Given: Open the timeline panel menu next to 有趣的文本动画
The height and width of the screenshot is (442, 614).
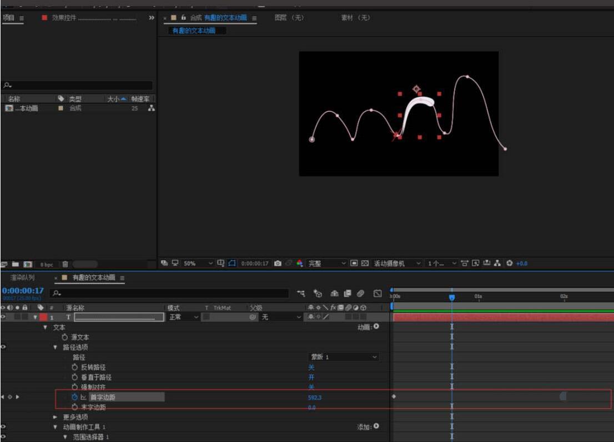Looking at the screenshot, I should tap(122, 277).
